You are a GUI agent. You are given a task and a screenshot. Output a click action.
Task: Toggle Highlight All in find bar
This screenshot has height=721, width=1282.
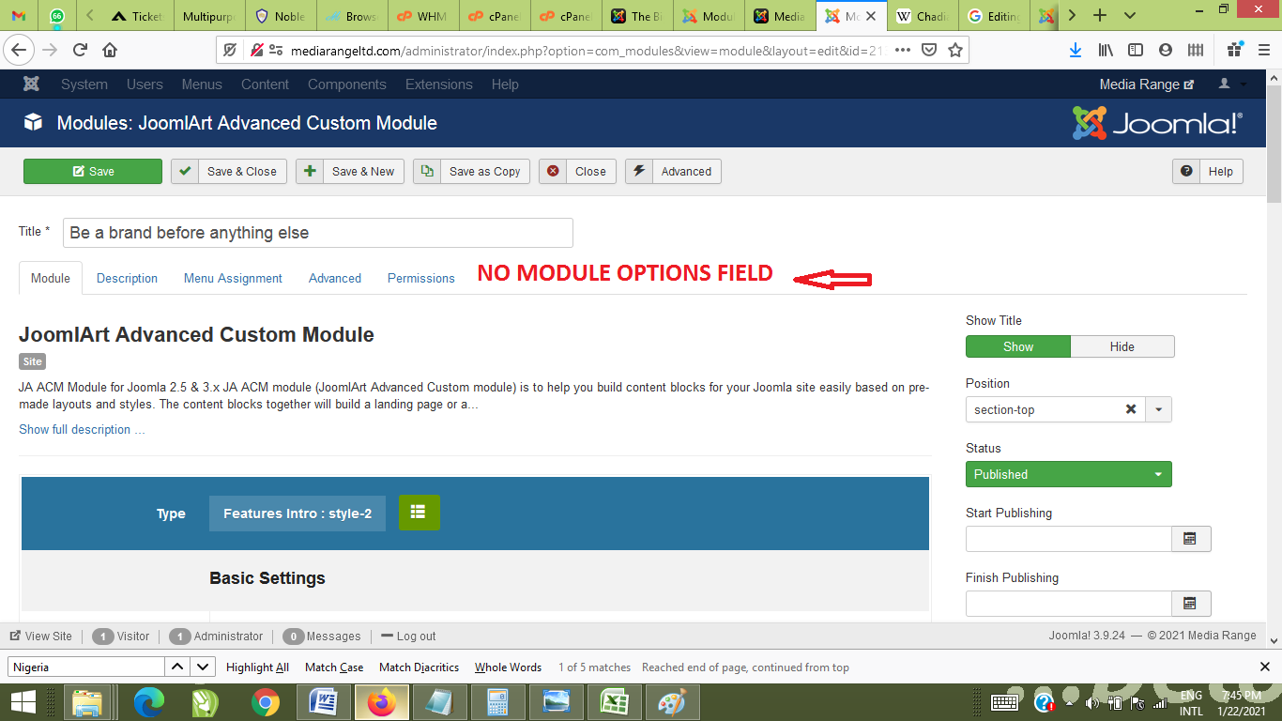[x=257, y=667]
